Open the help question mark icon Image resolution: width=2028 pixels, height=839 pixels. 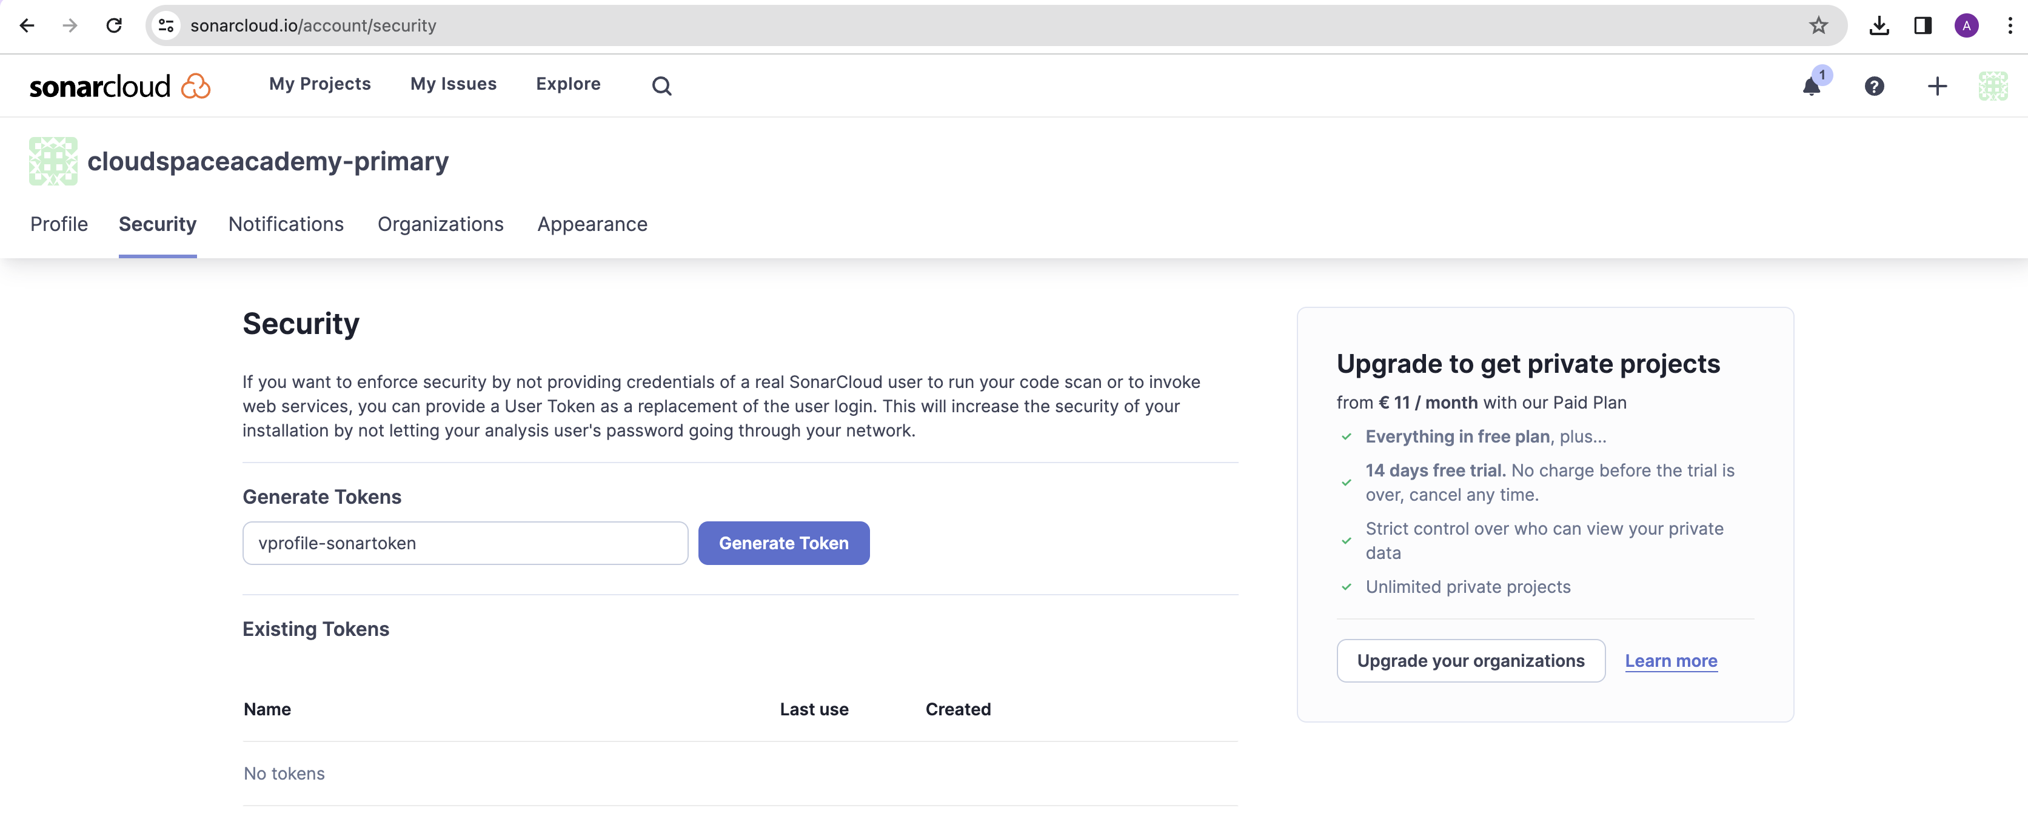coord(1873,86)
